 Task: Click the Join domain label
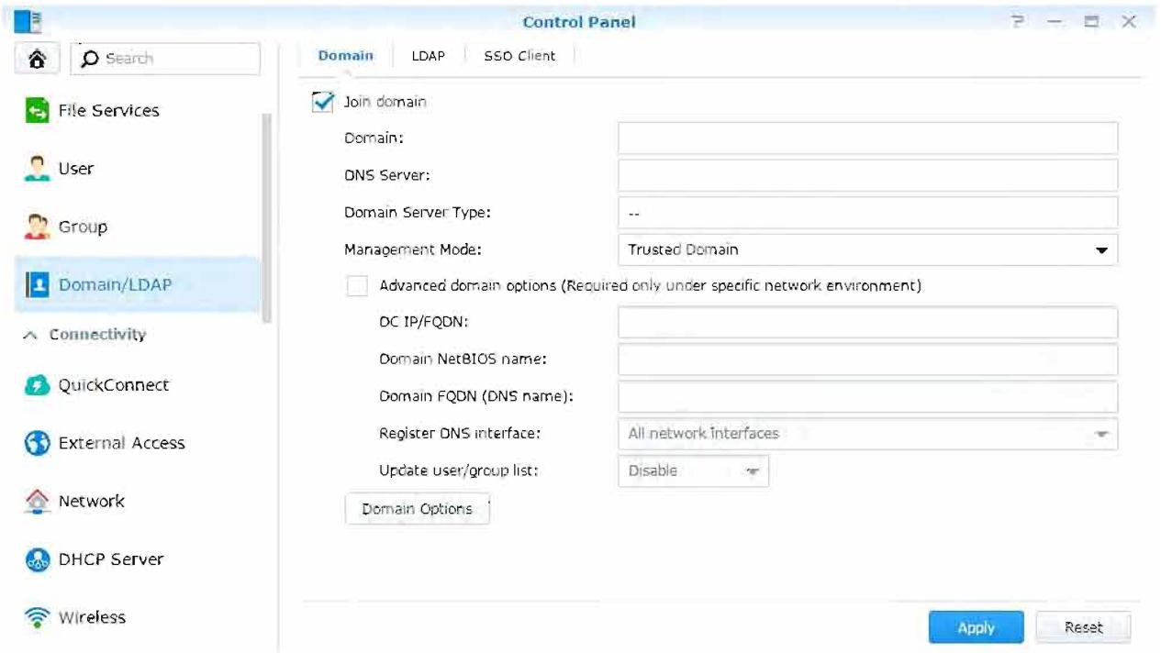coord(385,102)
